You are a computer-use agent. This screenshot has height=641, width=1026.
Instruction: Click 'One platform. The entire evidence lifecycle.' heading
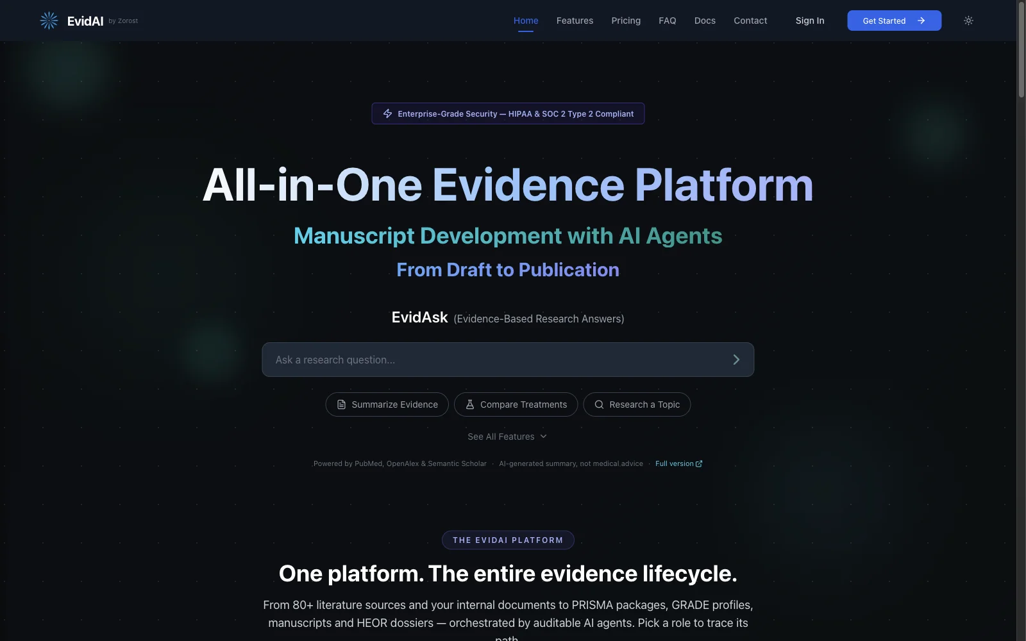pyautogui.click(x=508, y=573)
